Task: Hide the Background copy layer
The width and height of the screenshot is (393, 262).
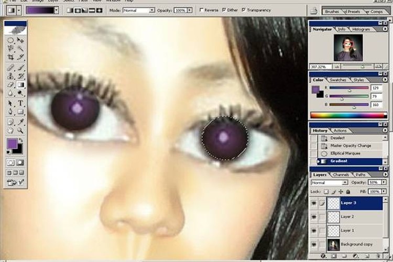Action: click(x=314, y=244)
